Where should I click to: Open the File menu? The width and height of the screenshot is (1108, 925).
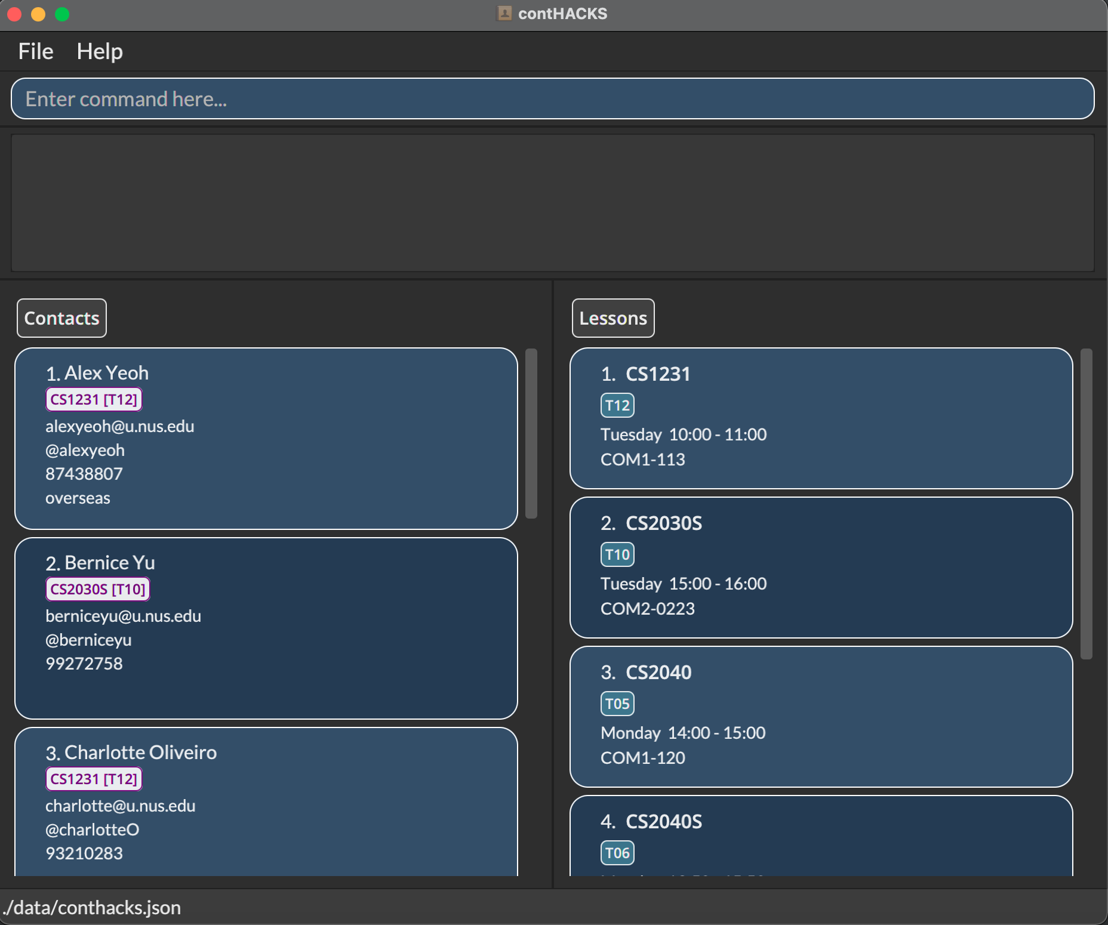[x=36, y=51]
